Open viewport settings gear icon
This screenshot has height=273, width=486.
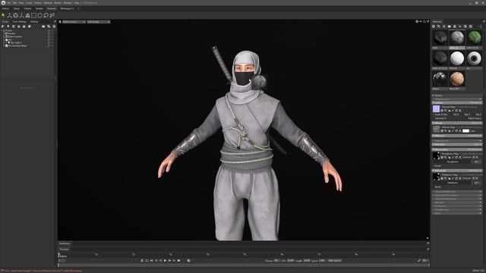click(417, 22)
